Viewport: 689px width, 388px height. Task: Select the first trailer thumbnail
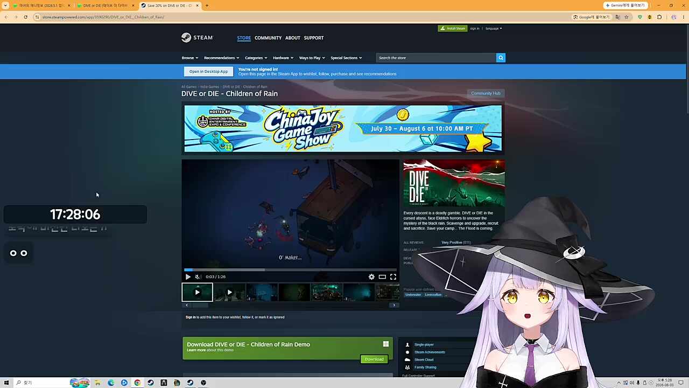point(197,292)
